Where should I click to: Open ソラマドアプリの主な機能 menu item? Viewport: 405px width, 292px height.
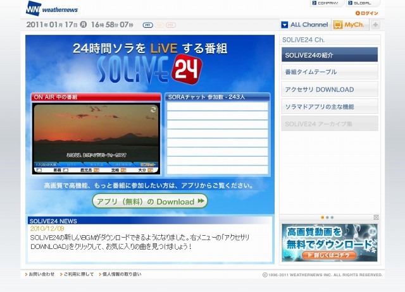[330, 106]
